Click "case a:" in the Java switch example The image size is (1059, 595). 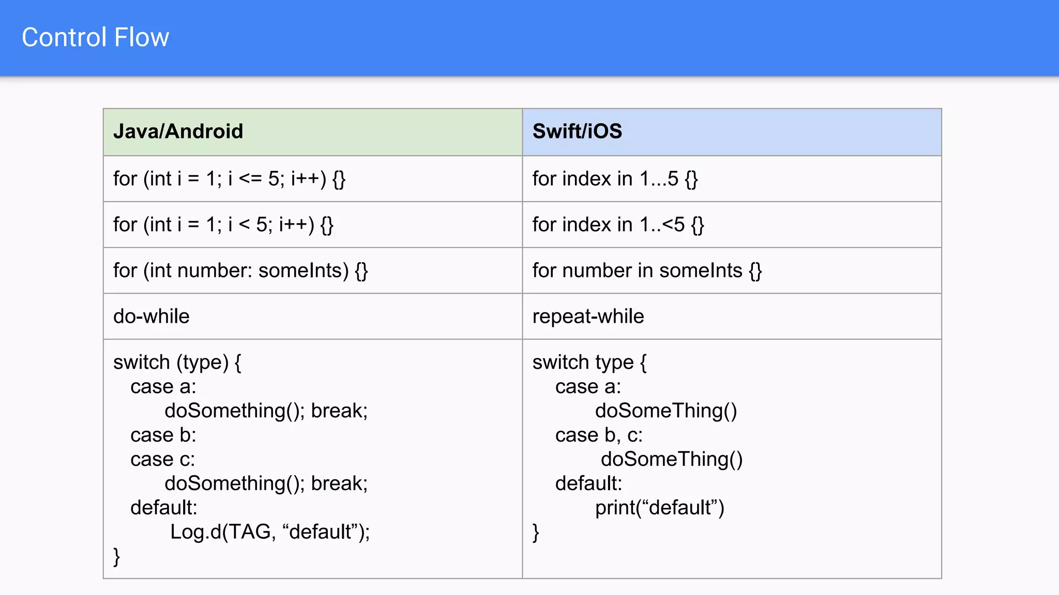tap(163, 387)
